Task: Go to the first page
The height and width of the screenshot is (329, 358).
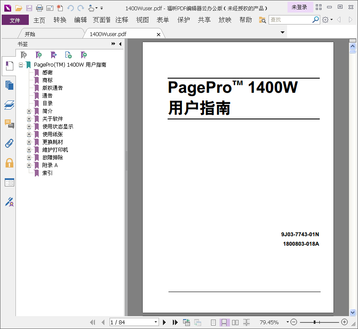Action: [92, 322]
